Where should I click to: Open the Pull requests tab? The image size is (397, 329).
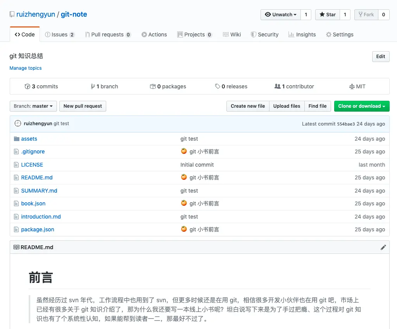coord(108,34)
